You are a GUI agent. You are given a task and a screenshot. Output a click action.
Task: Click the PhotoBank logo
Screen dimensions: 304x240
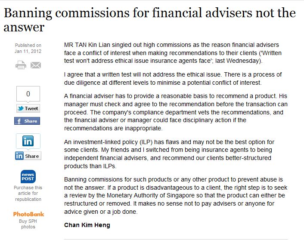click(x=28, y=214)
